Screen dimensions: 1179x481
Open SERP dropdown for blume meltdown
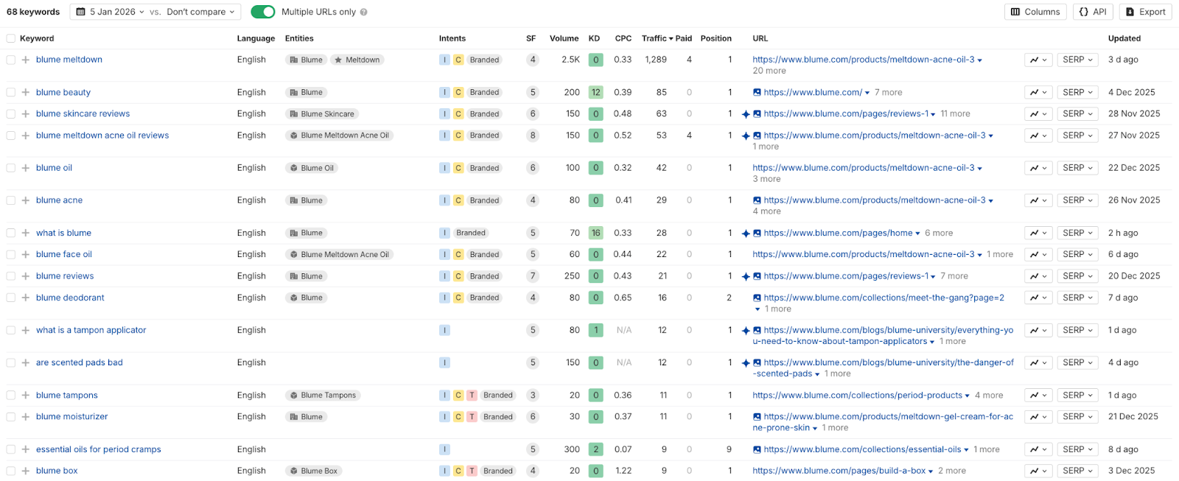point(1077,60)
